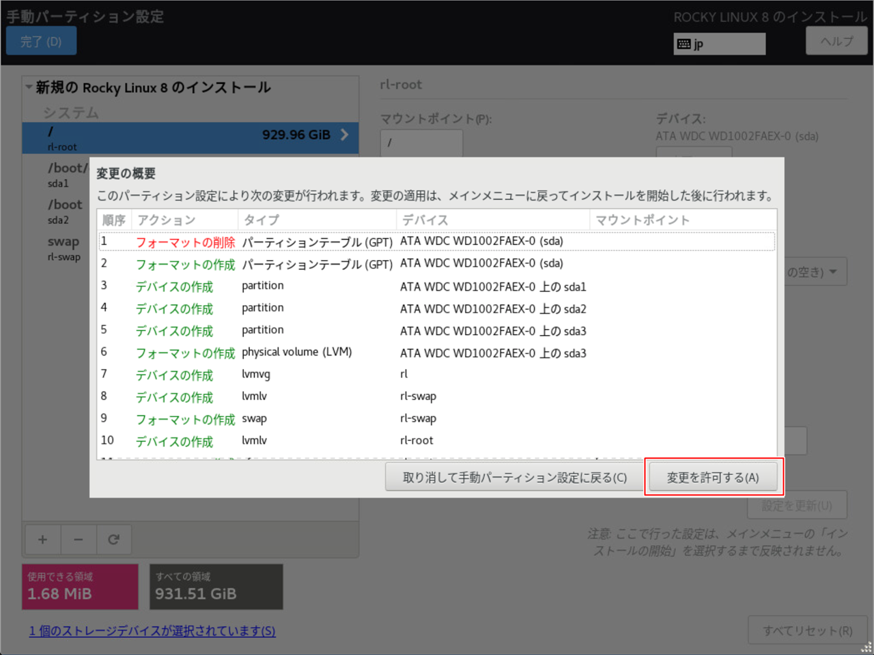Accept changes with 変更を許可する button
The height and width of the screenshot is (655, 874).
pyautogui.click(x=712, y=478)
